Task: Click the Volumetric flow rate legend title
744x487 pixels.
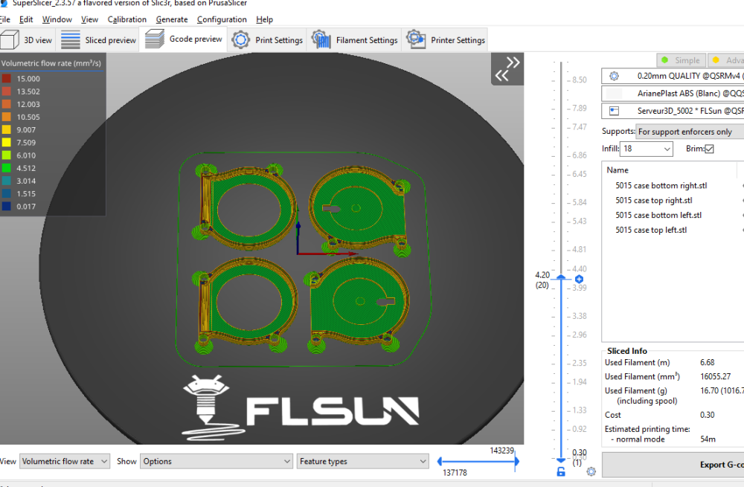Action: 51,63
